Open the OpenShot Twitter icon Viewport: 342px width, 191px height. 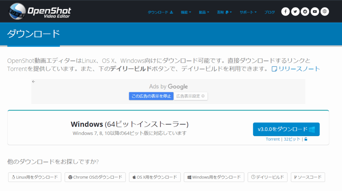click(x=295, y=12)
